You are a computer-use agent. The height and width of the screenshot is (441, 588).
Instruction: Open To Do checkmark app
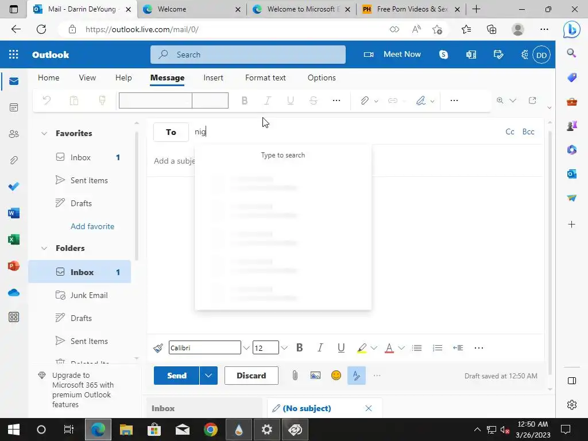[x=14, y=187]
